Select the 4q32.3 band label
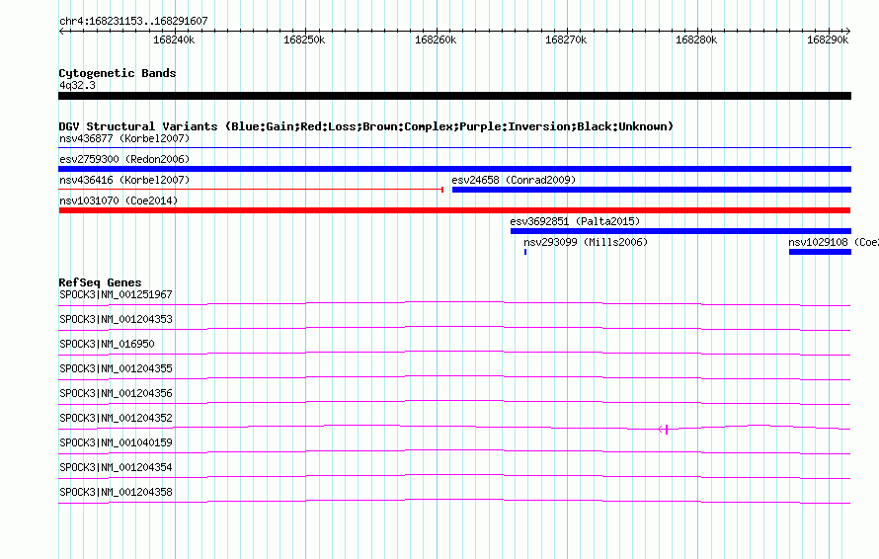This screenshot has height=559, width=879. tap(77, 85)
